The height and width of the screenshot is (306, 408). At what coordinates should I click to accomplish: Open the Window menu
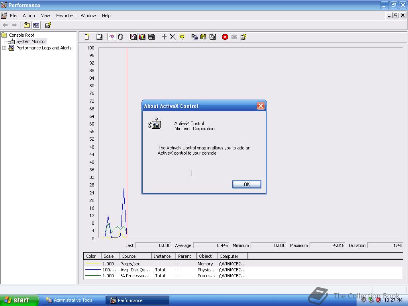(x=88, y=16)
